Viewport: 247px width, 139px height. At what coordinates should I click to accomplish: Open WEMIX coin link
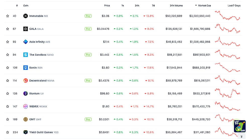38,106
